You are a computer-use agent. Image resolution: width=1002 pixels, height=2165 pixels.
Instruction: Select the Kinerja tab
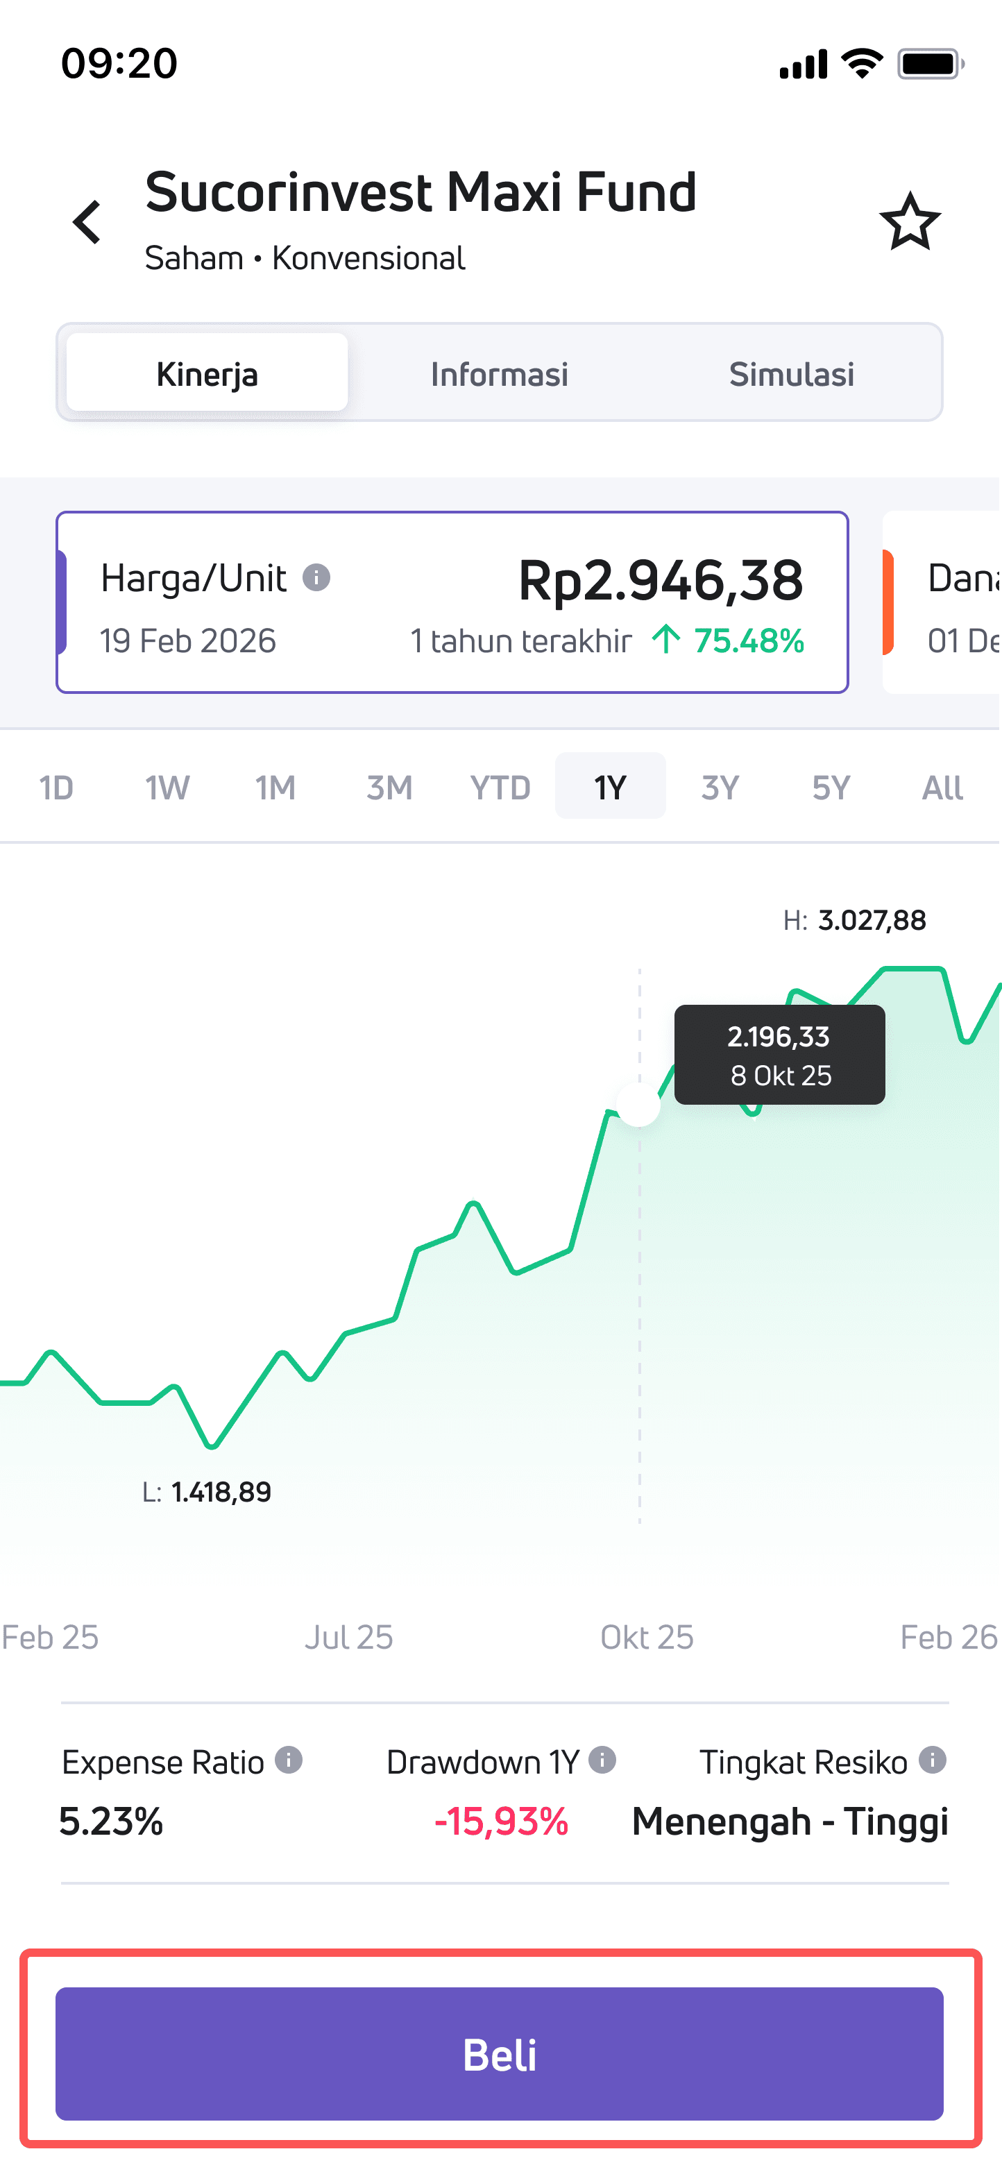click(x=207, y=374)
